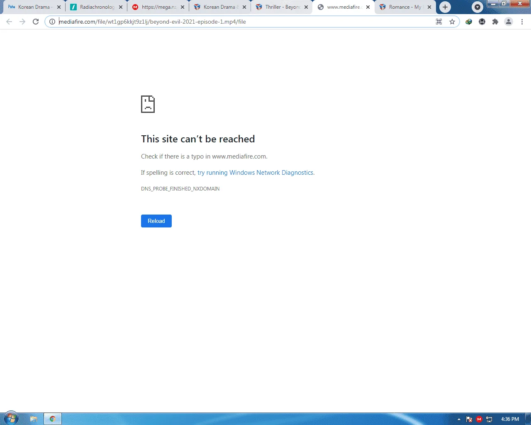Image resolution: width=531 pixels, height=425 pixels.
Task: Switch to the Thriller - Beyond tab
Action: (x=282, y=7)
